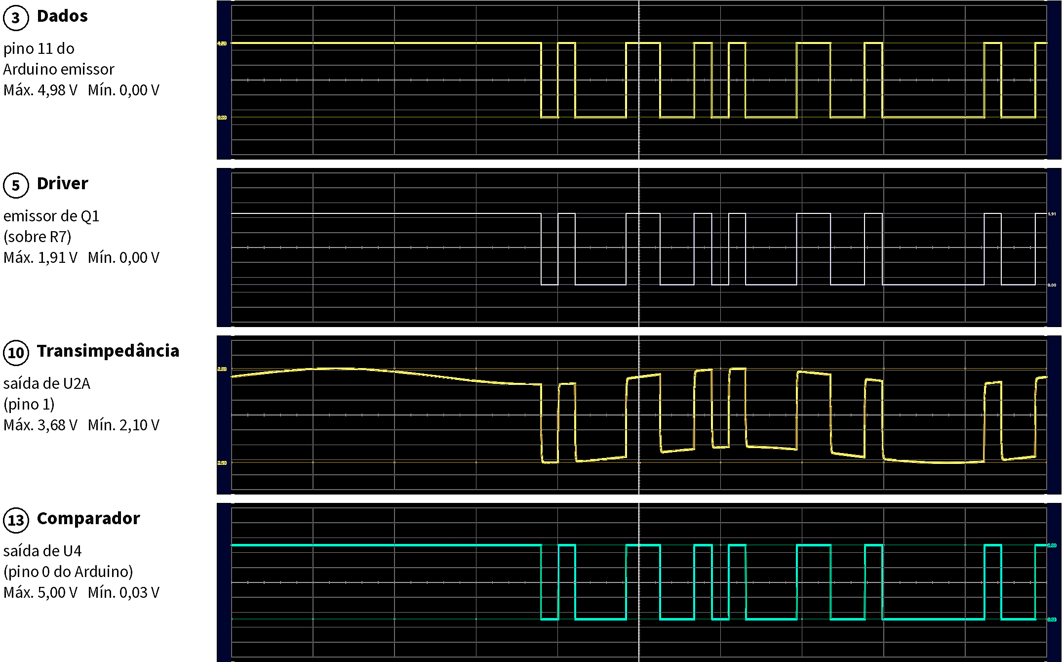Select the "Máx. 4,98 V" value
Viewport: 1062px width, 662px height.
[x=40, y=90]
